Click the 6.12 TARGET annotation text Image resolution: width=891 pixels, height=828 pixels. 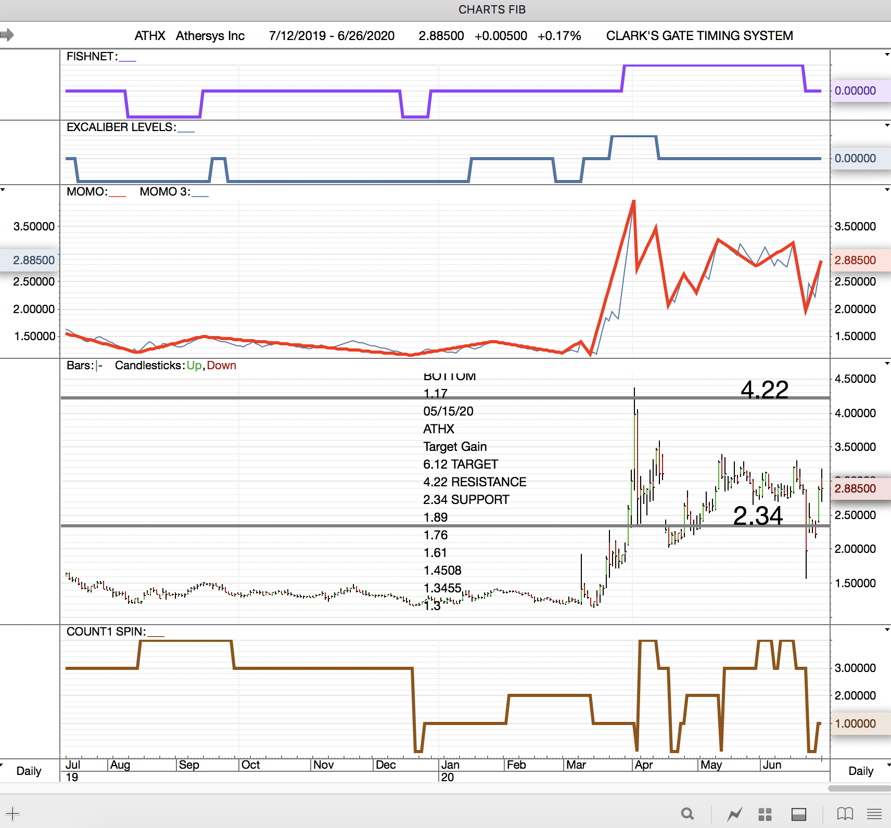461,464
